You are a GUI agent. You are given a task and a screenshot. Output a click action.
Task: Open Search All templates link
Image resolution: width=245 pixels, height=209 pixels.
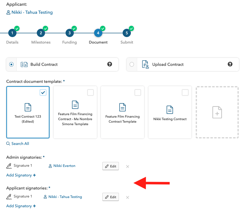[x=18, y=144]
